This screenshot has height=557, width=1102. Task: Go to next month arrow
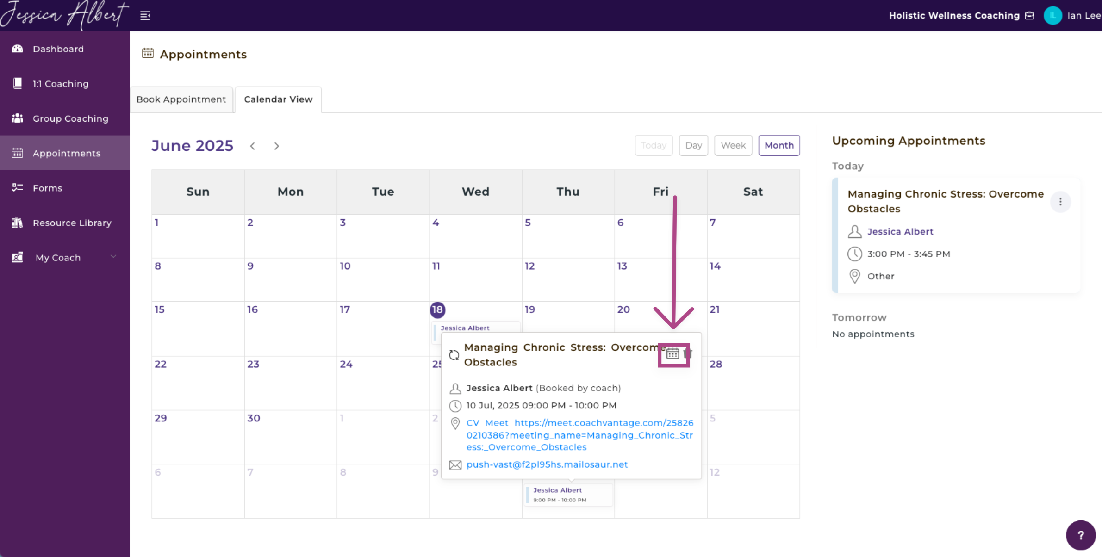tap(277, 146)
